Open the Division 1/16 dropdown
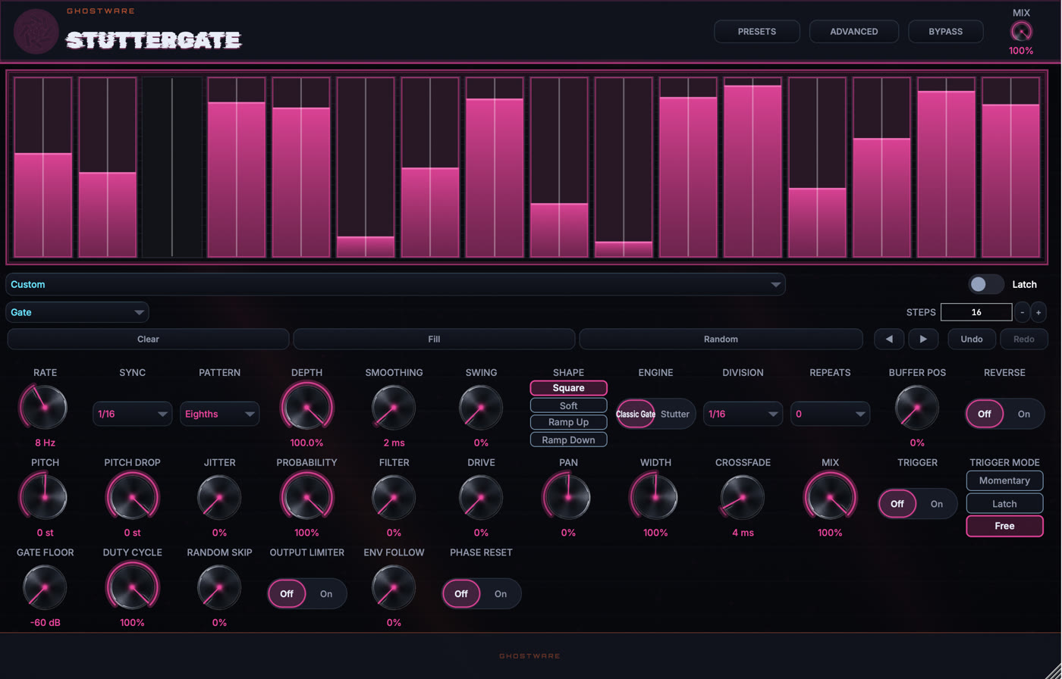 (x=743, y=414)
